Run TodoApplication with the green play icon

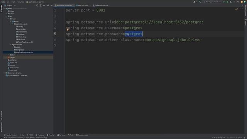point(224,2)
